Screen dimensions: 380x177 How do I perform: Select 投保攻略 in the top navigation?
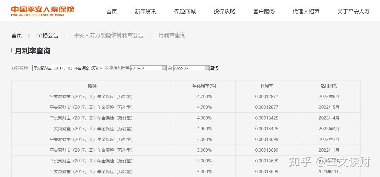pos(224,12)
